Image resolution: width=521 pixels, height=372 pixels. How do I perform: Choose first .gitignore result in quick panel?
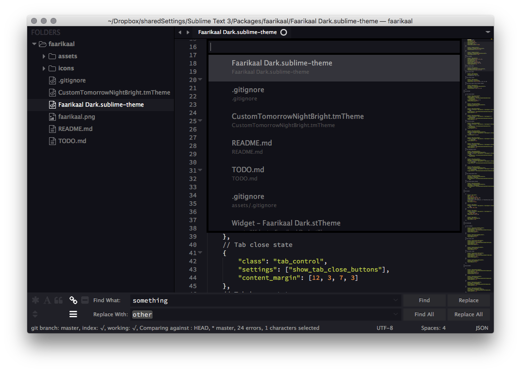coord(334,95)
